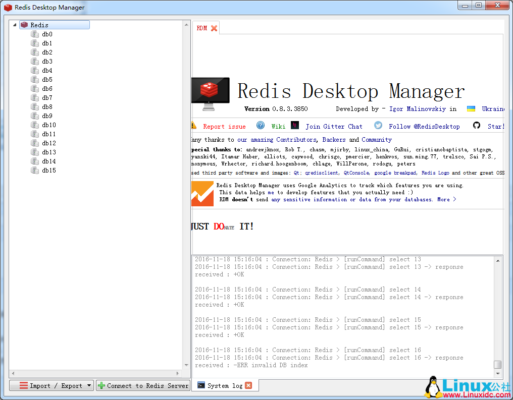Select the RDM tab
Image resolution: width=513 pixels, height=400 pixels.
pos(201,28)
